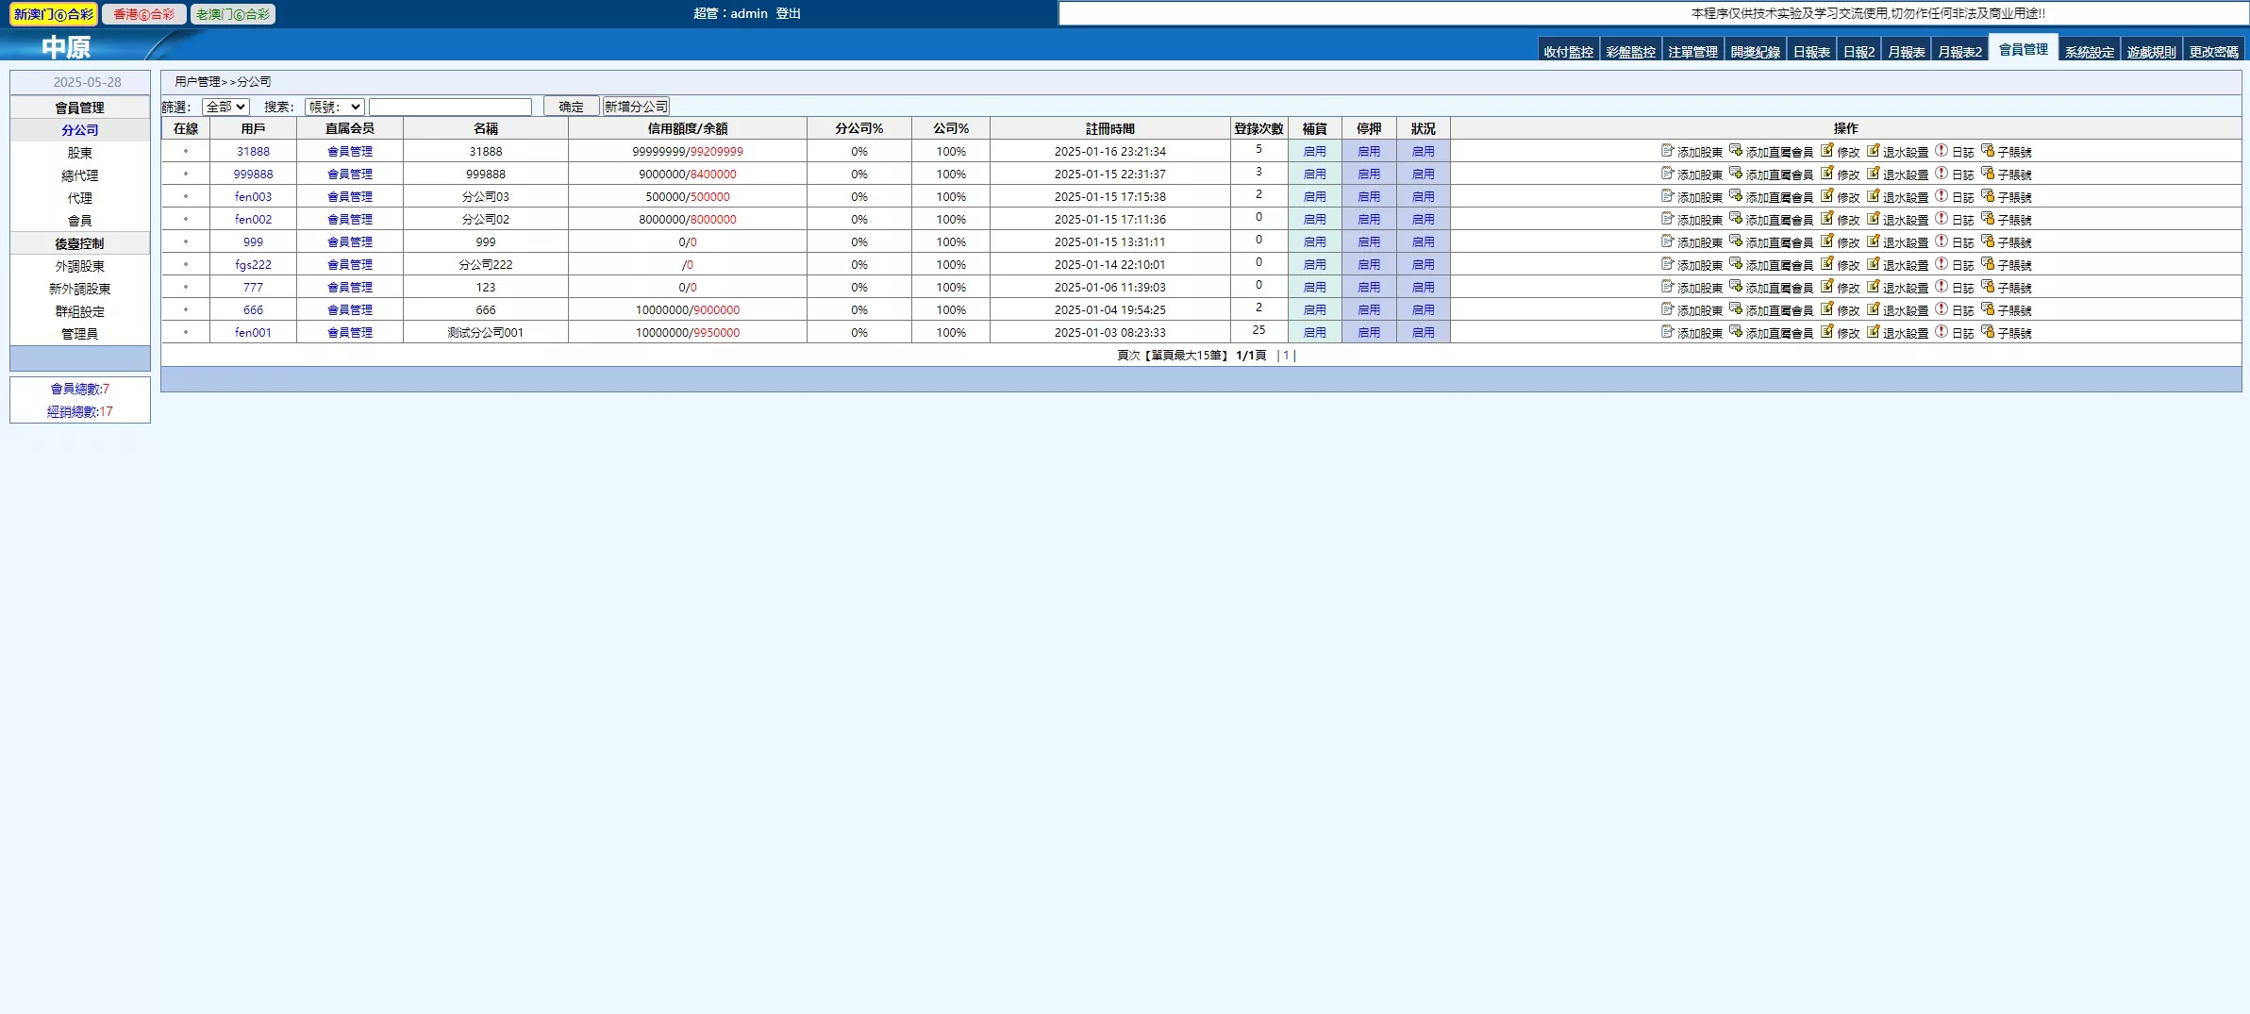
Task: Click the 日誌 log icon for fgs222
Action: pyautogui.click(x=1941, y=264)
